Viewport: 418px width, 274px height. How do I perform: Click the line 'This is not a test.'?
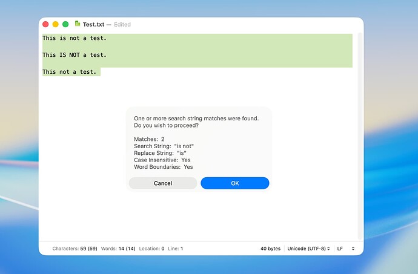pyautogui.click(x=75, y=38)
